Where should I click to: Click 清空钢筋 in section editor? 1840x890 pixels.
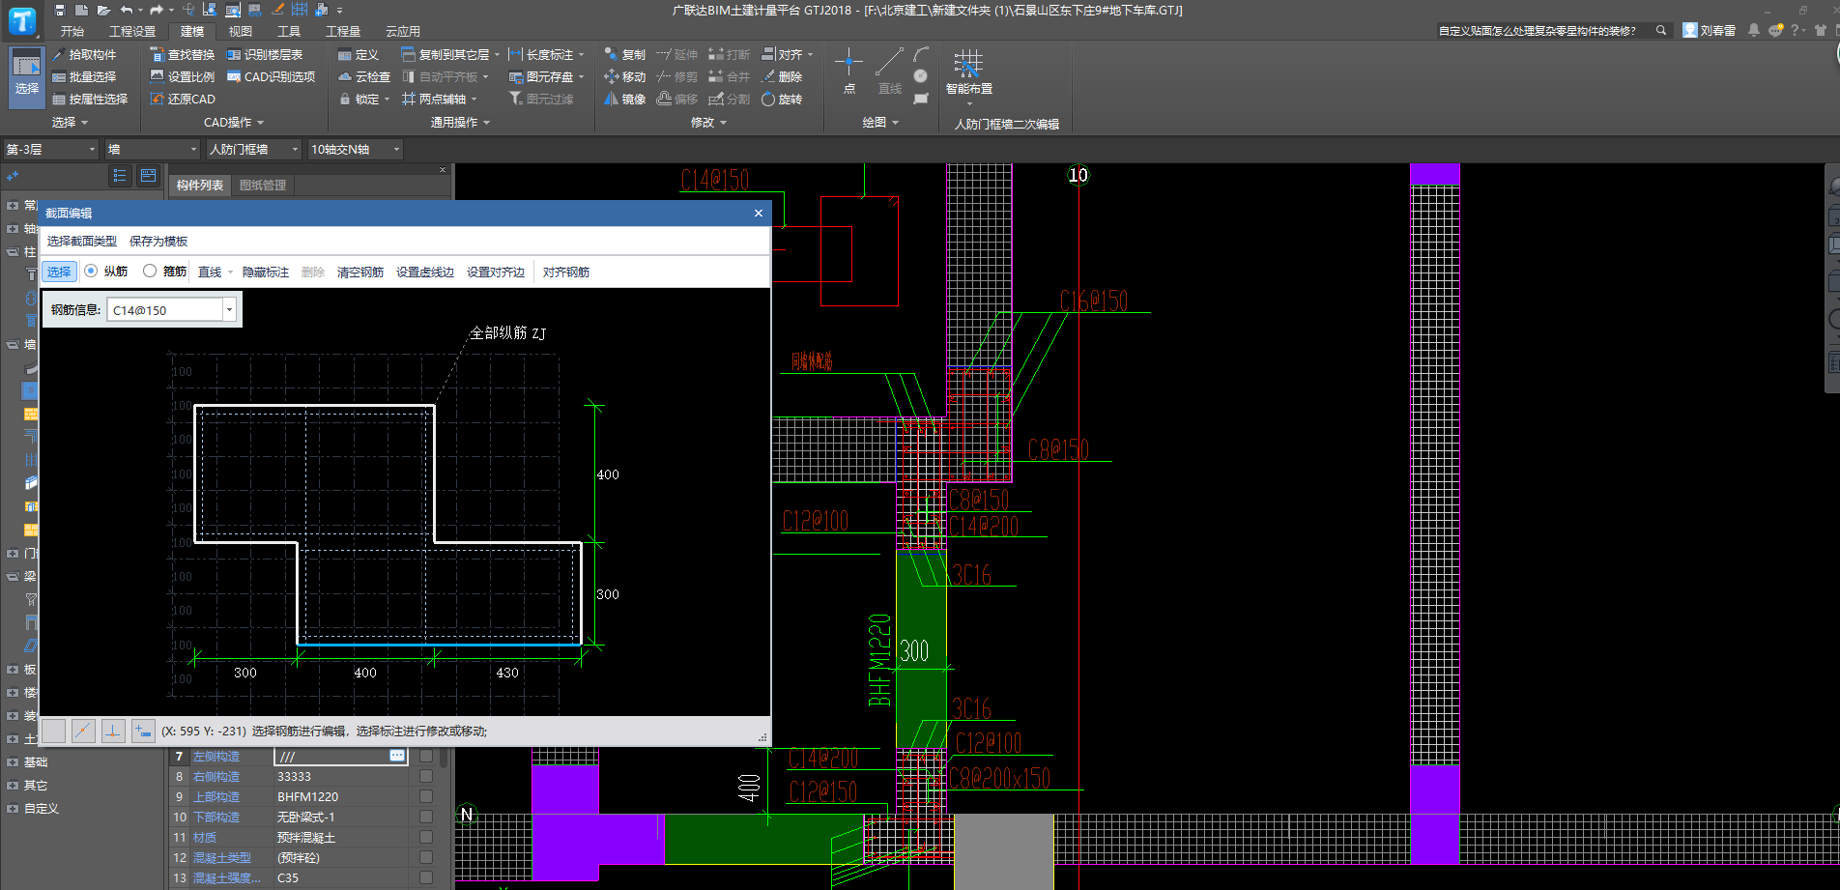(360, 273)
